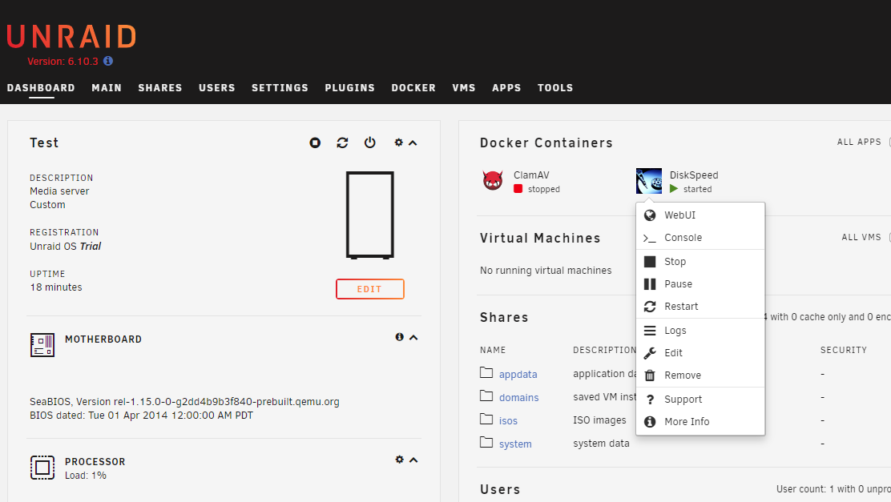Viewport: 891px width, 502px height.
Task: Open the Shares tab
Action: pyautogui.click(x=160, y=88)
